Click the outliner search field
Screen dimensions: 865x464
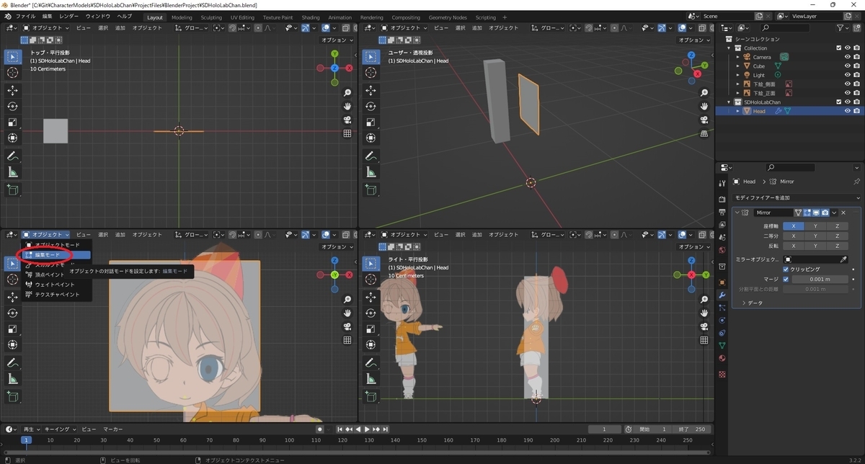tap(786, 27)
